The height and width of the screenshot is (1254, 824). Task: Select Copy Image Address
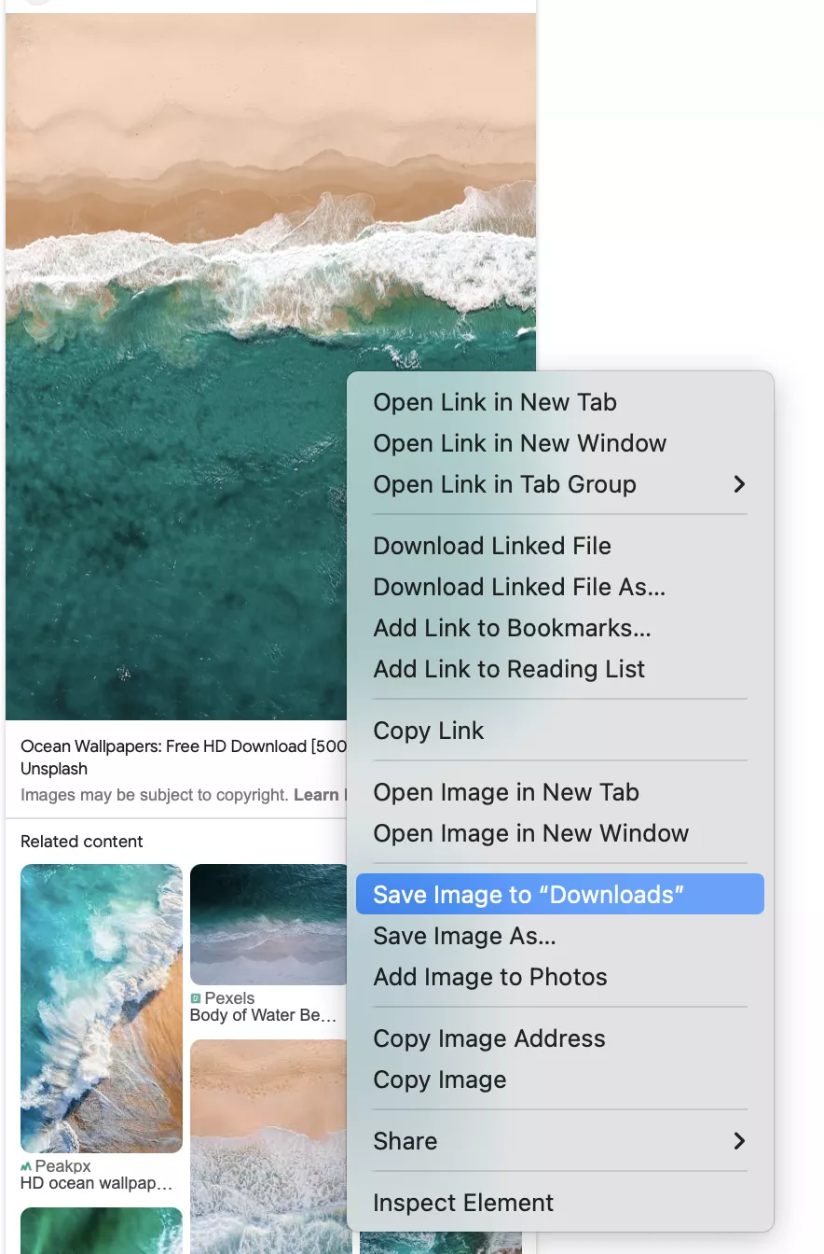click(x=488, y=1038)
